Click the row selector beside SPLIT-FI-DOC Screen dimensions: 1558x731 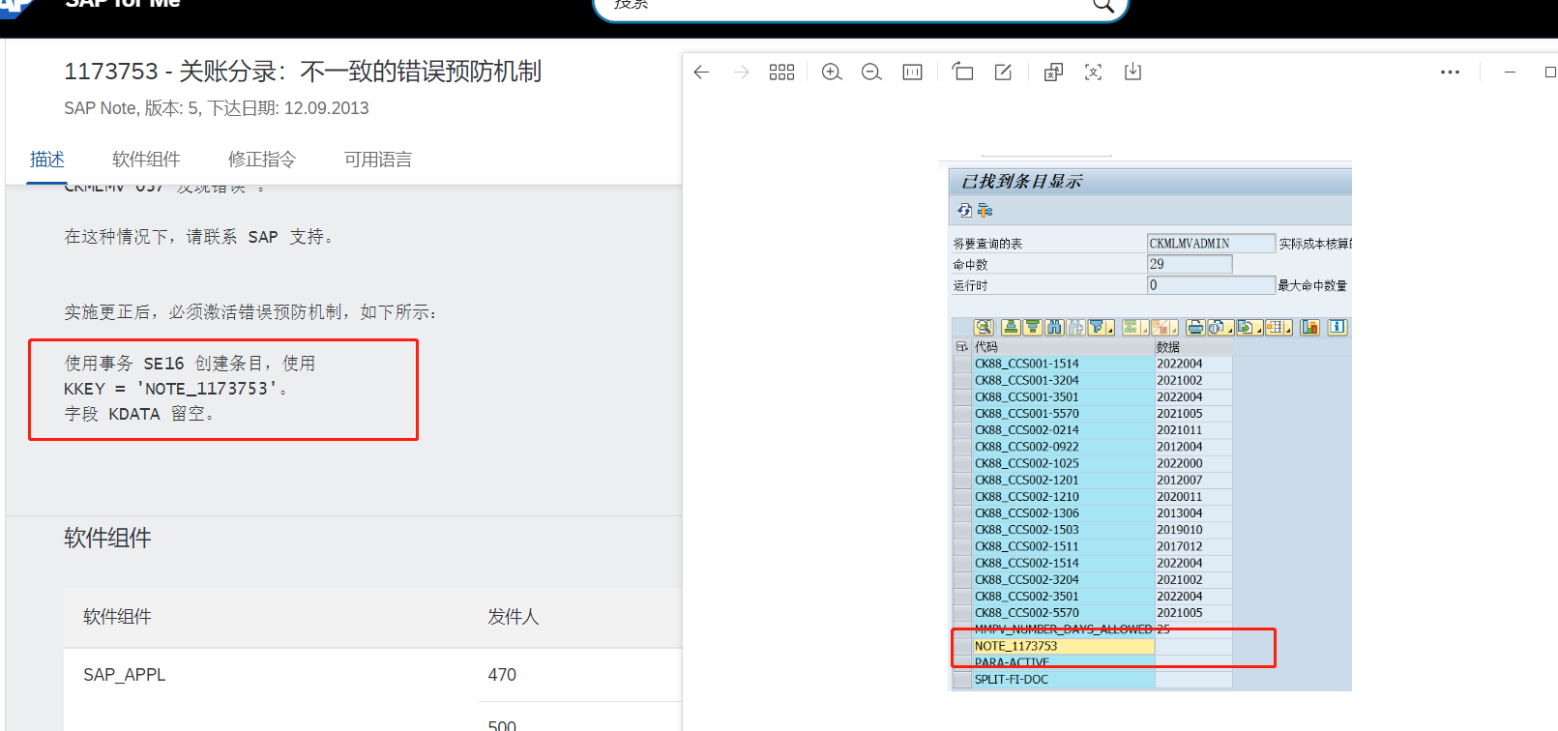[x=962, y=680]
